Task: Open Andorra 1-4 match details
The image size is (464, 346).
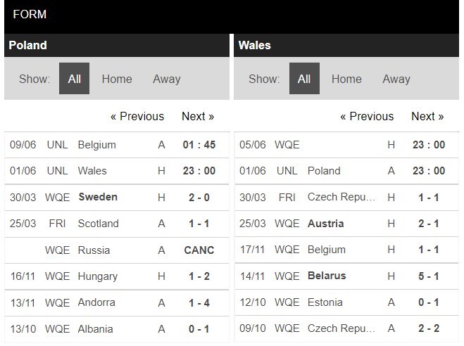Action: point(197,302)
